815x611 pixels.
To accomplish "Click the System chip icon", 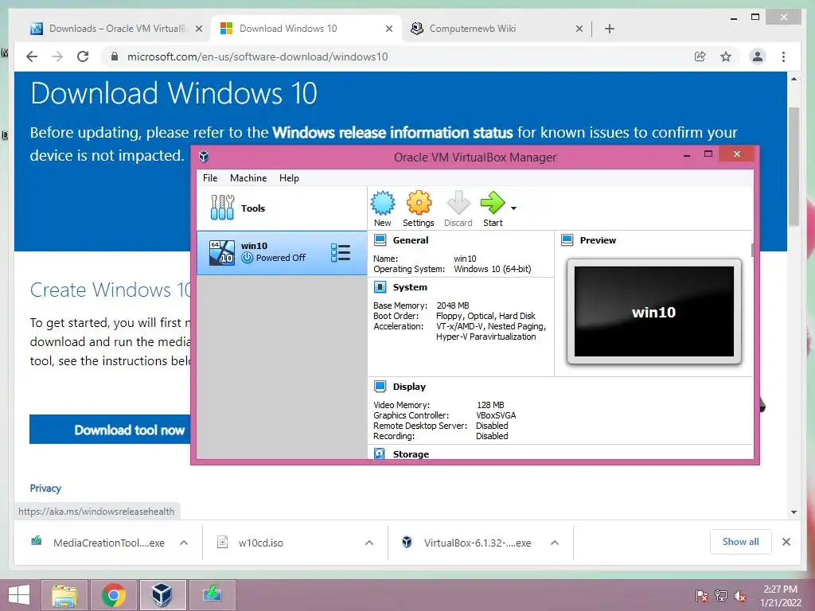I will 380,287.
